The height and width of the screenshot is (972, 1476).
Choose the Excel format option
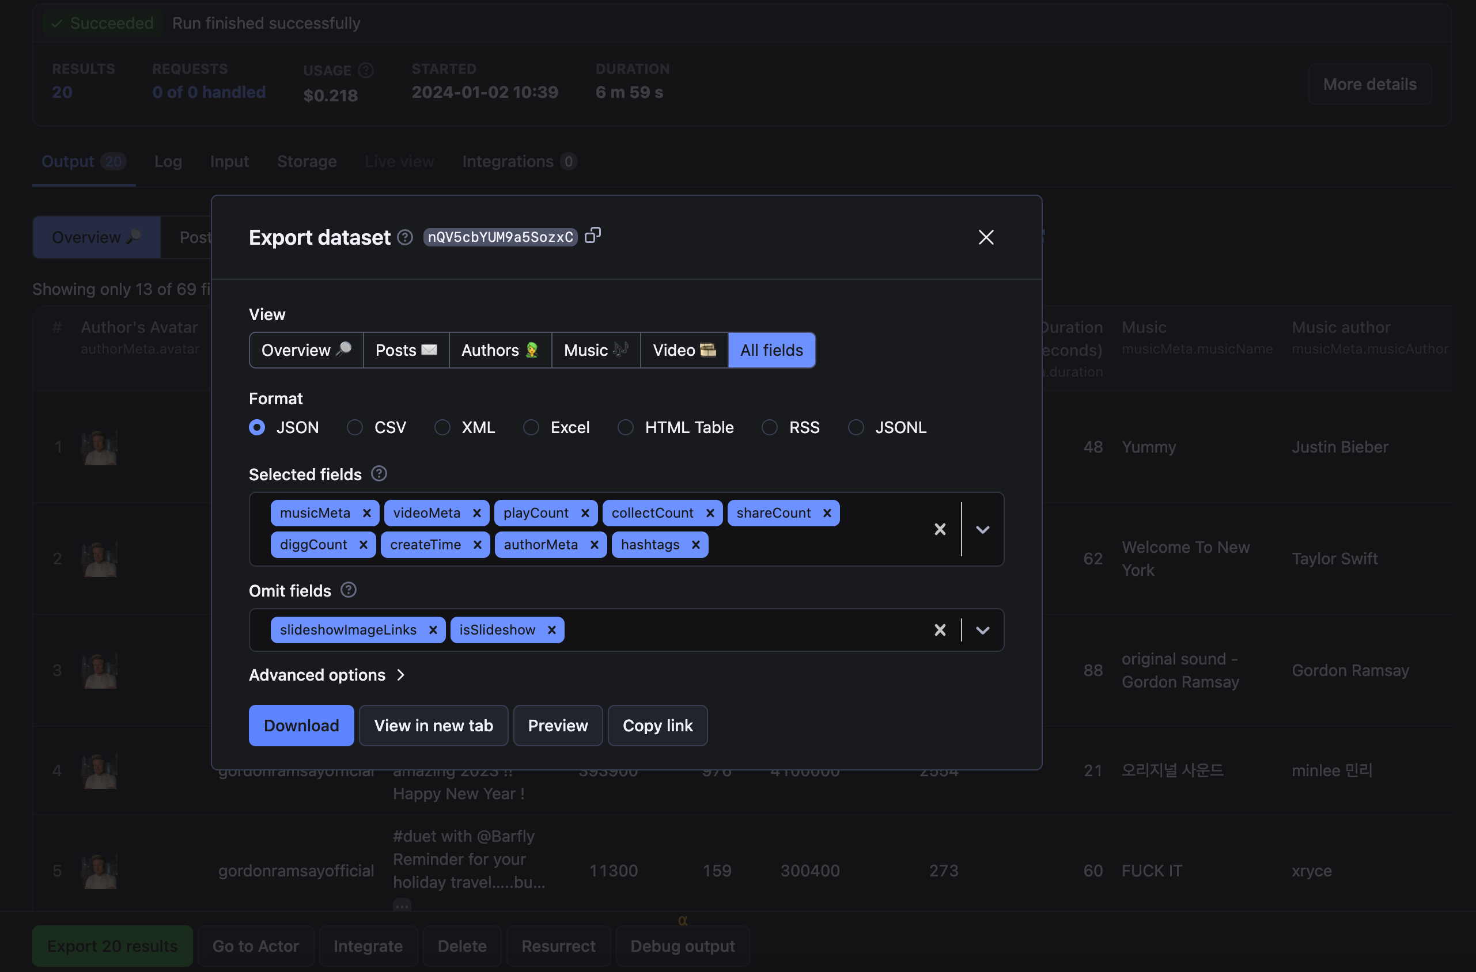click(x=531, y=427)
